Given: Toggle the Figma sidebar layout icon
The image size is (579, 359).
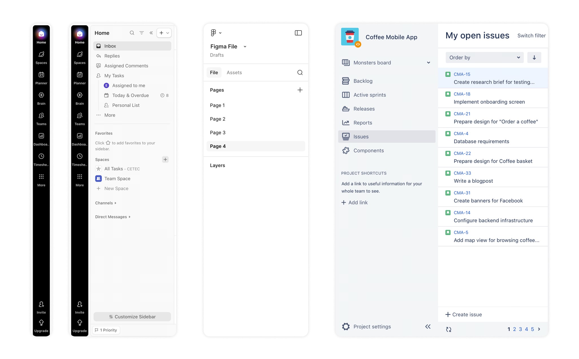Looking at the screenshot, I should (298, 33).
